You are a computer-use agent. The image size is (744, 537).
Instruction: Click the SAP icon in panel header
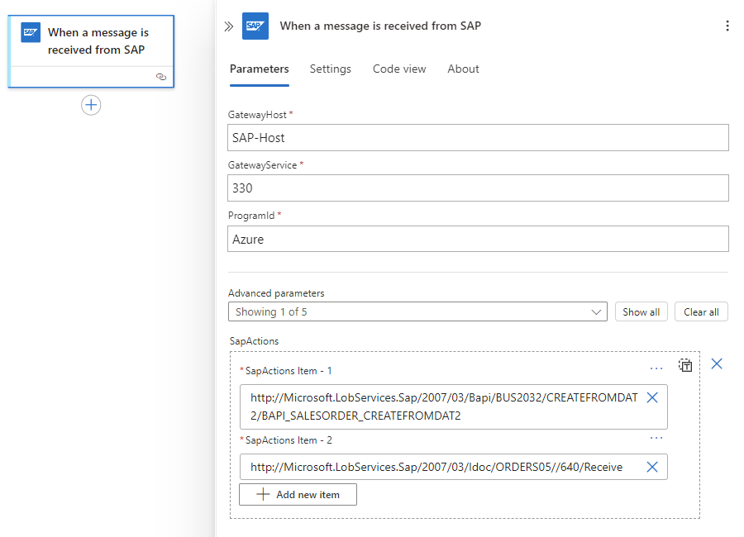[x=255, y=26]
